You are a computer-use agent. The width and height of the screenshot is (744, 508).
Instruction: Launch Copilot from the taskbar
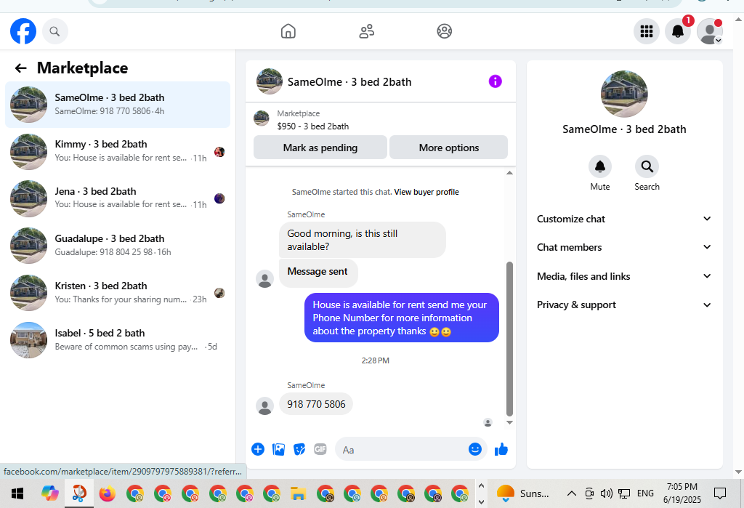tap(49, 493)
